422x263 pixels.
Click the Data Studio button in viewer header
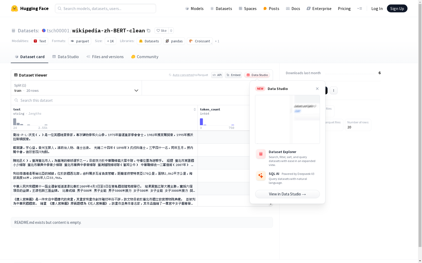[x=257, y=75]
